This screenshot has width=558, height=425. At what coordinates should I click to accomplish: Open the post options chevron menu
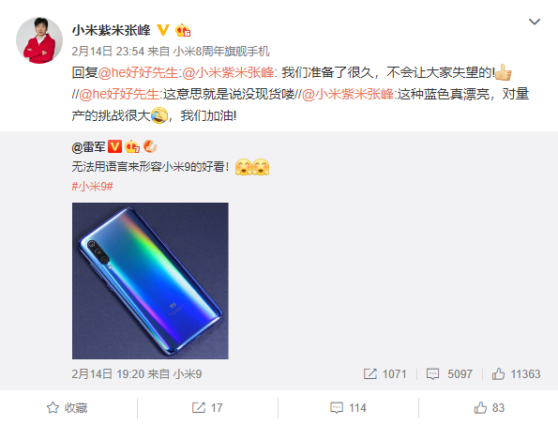535,23
